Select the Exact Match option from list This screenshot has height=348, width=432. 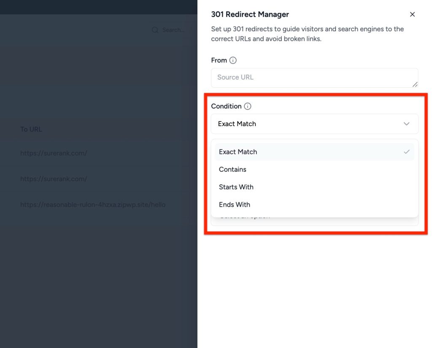238,152
